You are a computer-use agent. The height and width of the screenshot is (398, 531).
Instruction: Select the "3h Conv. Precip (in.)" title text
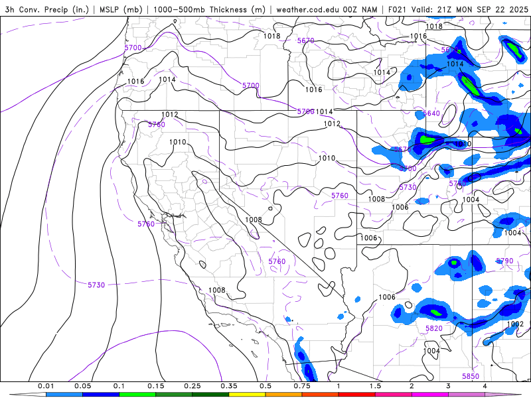[47, 9]
